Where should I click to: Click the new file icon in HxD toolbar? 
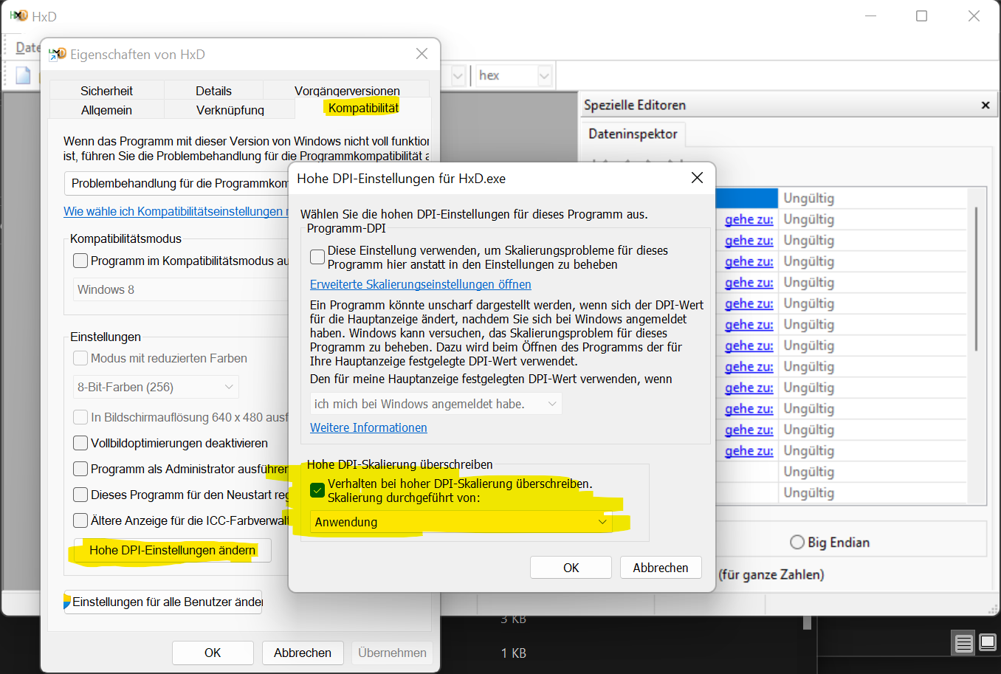24,75
